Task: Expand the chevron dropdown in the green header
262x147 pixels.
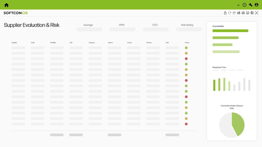Action: tap(238, 5)
